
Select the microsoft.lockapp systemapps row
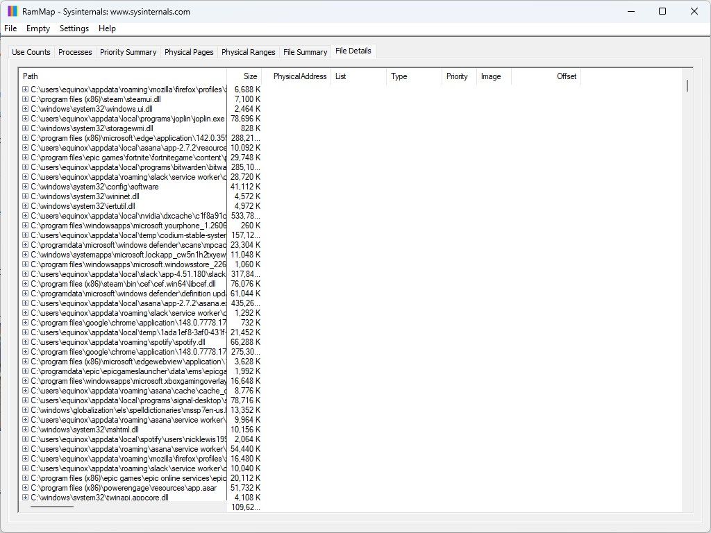[x=128, y=255]
